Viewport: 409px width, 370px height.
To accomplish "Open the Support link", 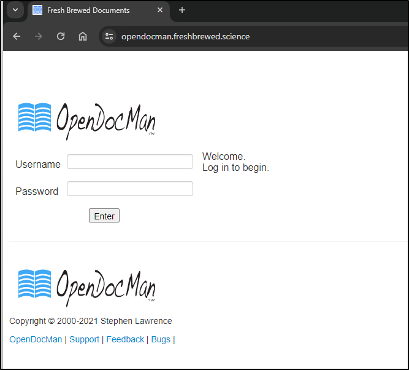I will pyautogui.click(x=84, y=339).
